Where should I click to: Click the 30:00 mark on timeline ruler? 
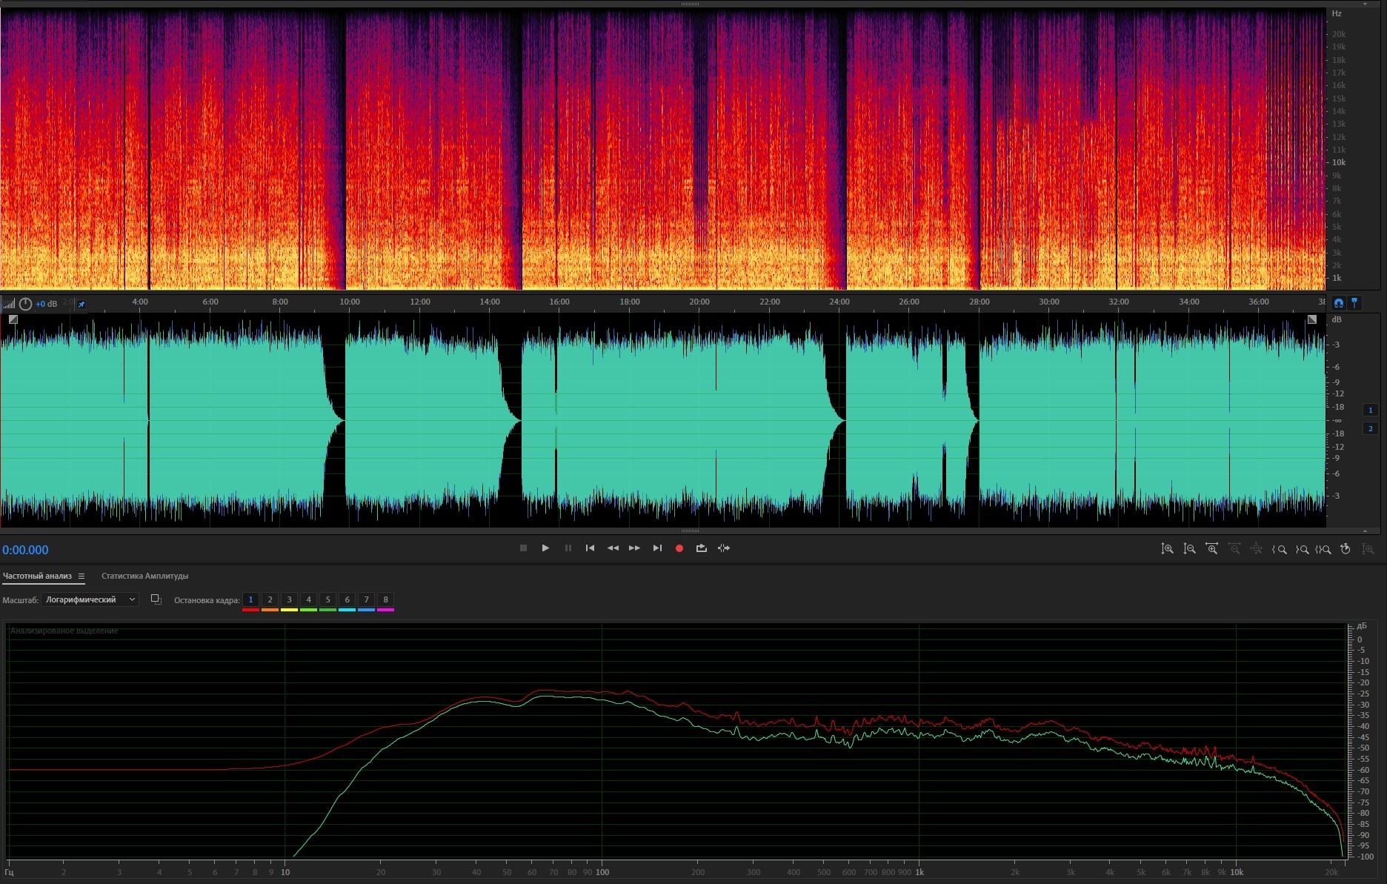pos(1048,302)
